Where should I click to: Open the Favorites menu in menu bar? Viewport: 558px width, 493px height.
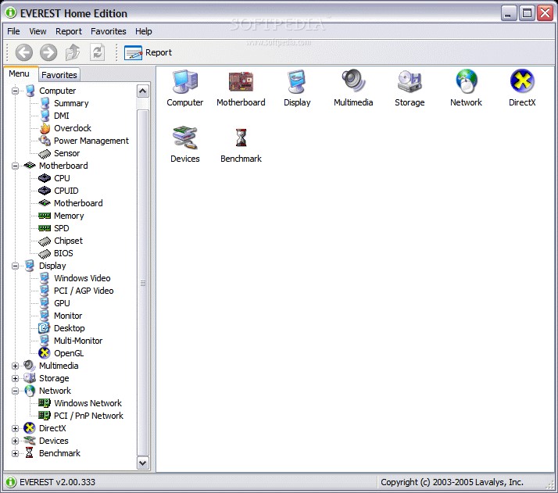pyautogui.click(x=108, y=31)
